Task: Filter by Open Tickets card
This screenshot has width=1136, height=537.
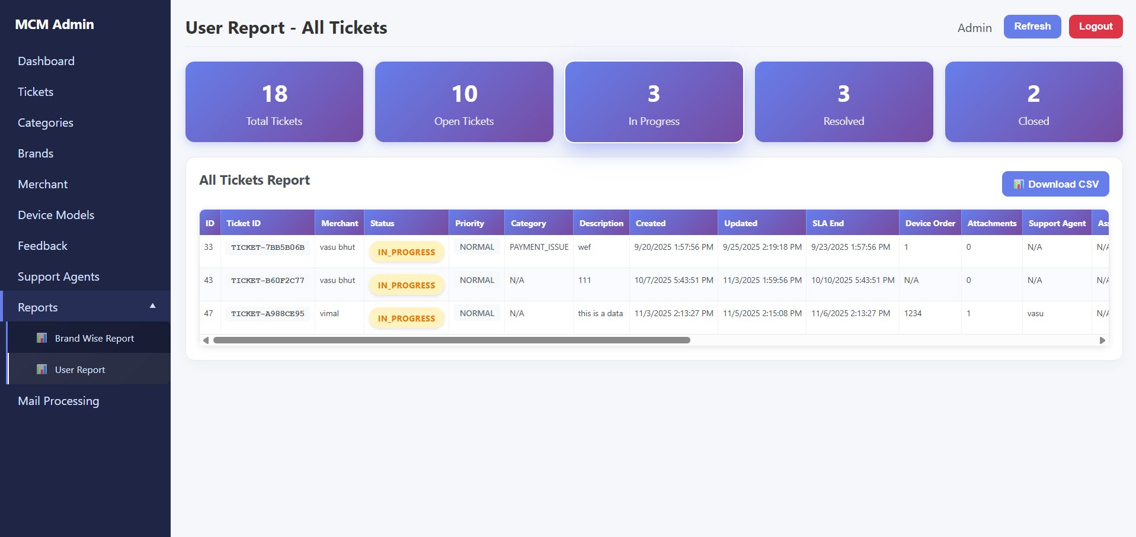Action: tap(464, 102)
